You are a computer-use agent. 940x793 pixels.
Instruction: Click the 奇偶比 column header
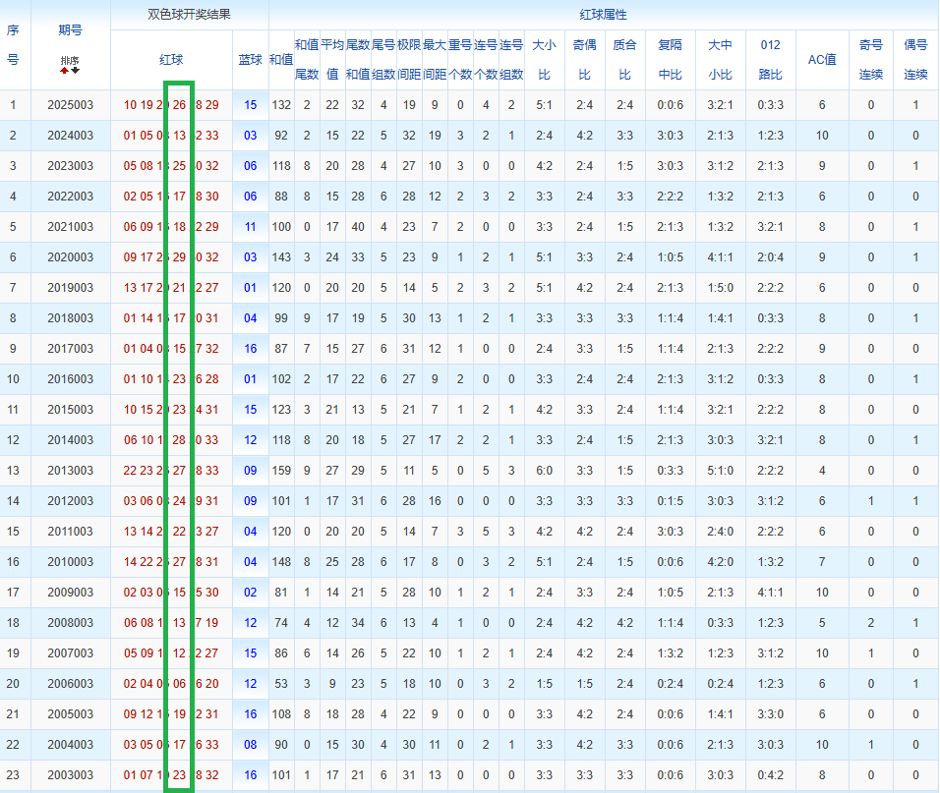pyautogui.click(x=584, y=60)
